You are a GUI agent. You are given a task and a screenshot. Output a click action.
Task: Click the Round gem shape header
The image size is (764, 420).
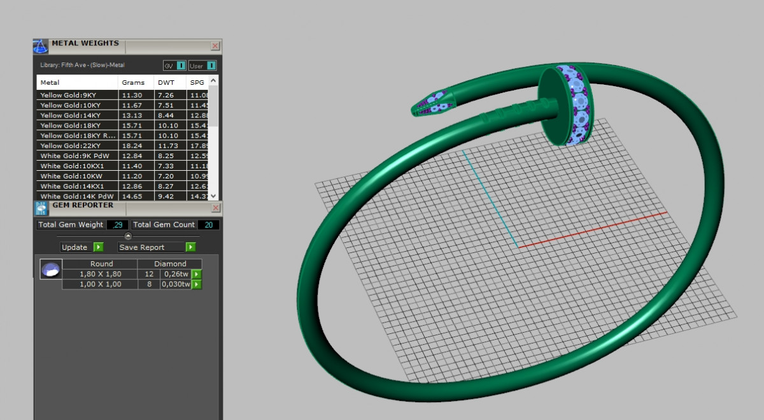coord(100,264)
